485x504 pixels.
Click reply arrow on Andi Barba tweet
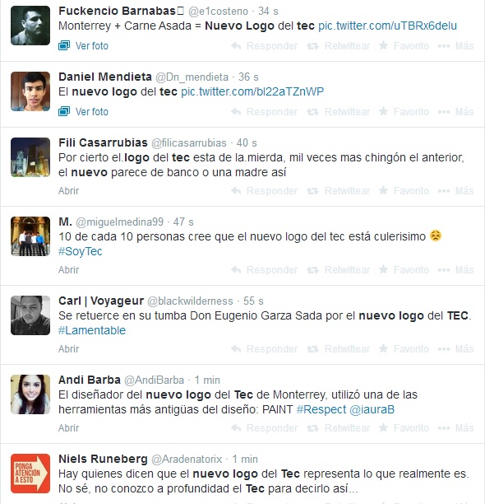pyautogui.click(x=236, y=427)
